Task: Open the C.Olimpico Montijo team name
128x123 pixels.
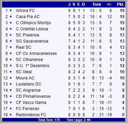Action: click(33, 23)
